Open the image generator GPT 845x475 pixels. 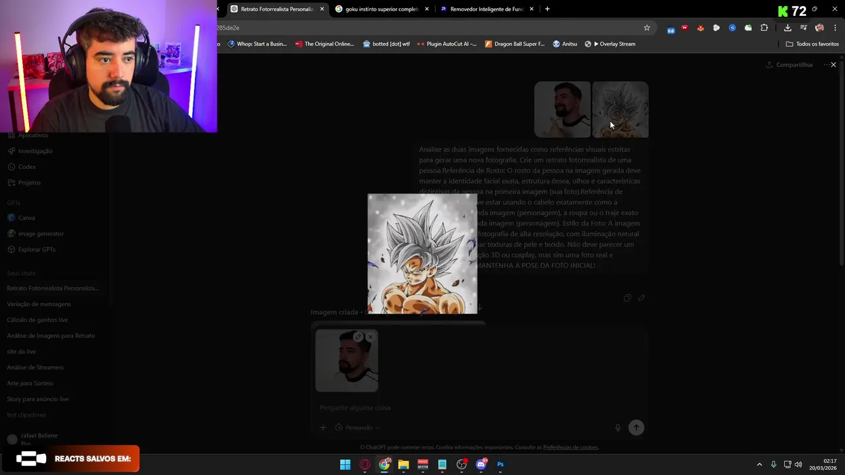41,234
